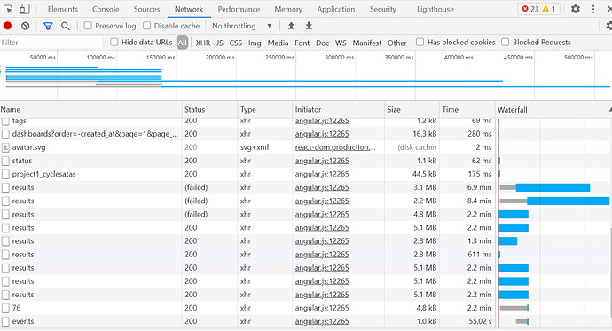The width and height of the screenshot is (612, 331).
Task: Select the results request taking 8.4 min
Action: (306, 201)
